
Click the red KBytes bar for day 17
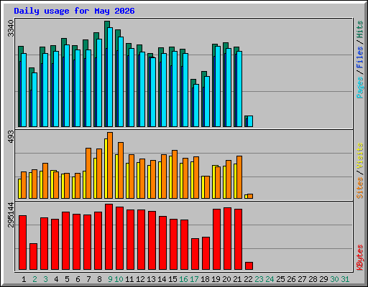pos(195,254)
